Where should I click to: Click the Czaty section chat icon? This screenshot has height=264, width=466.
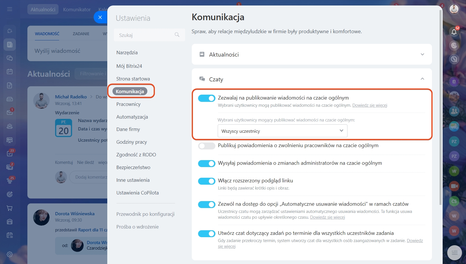tap(202, 79)
